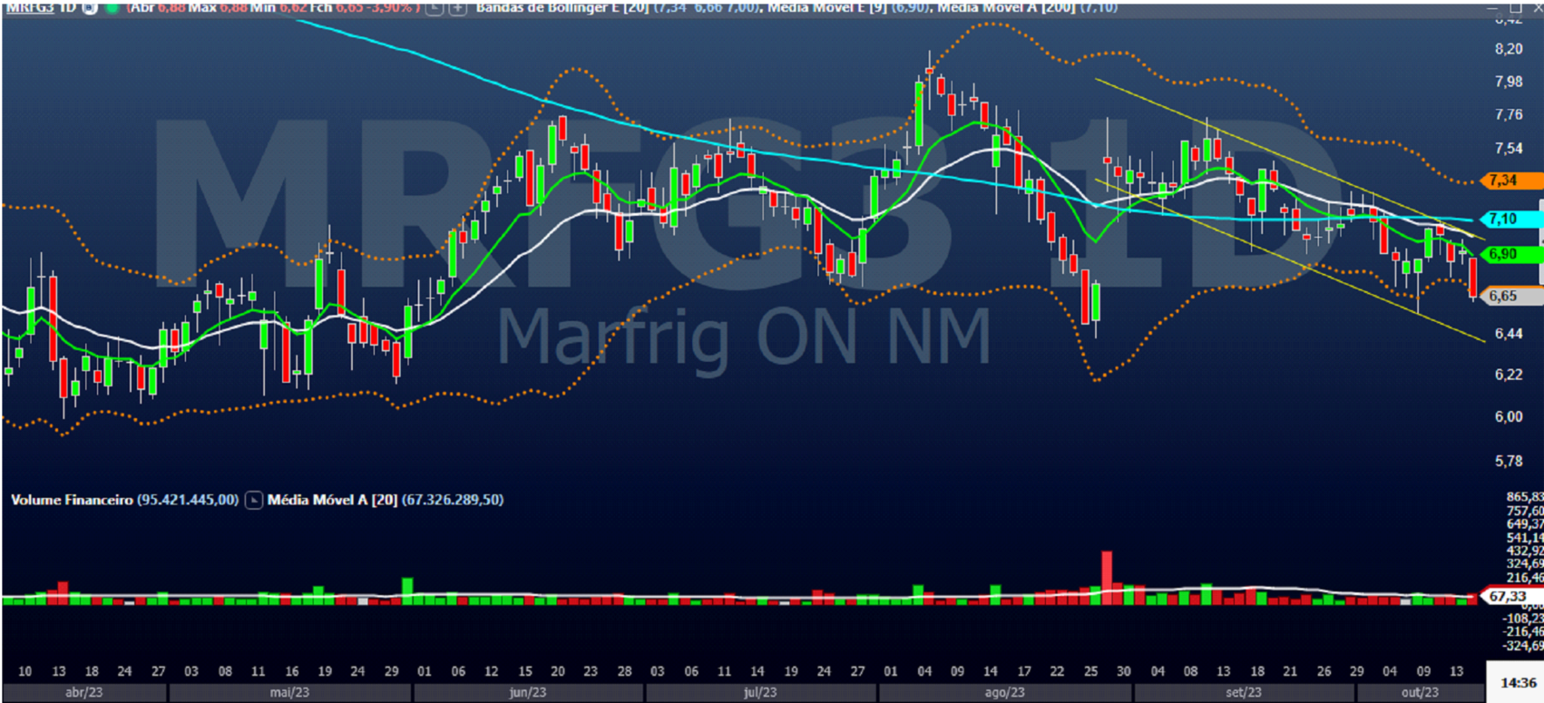Collapse the price indicators with corner icon
Screen dimensions: 1544x703
point(435,7)
